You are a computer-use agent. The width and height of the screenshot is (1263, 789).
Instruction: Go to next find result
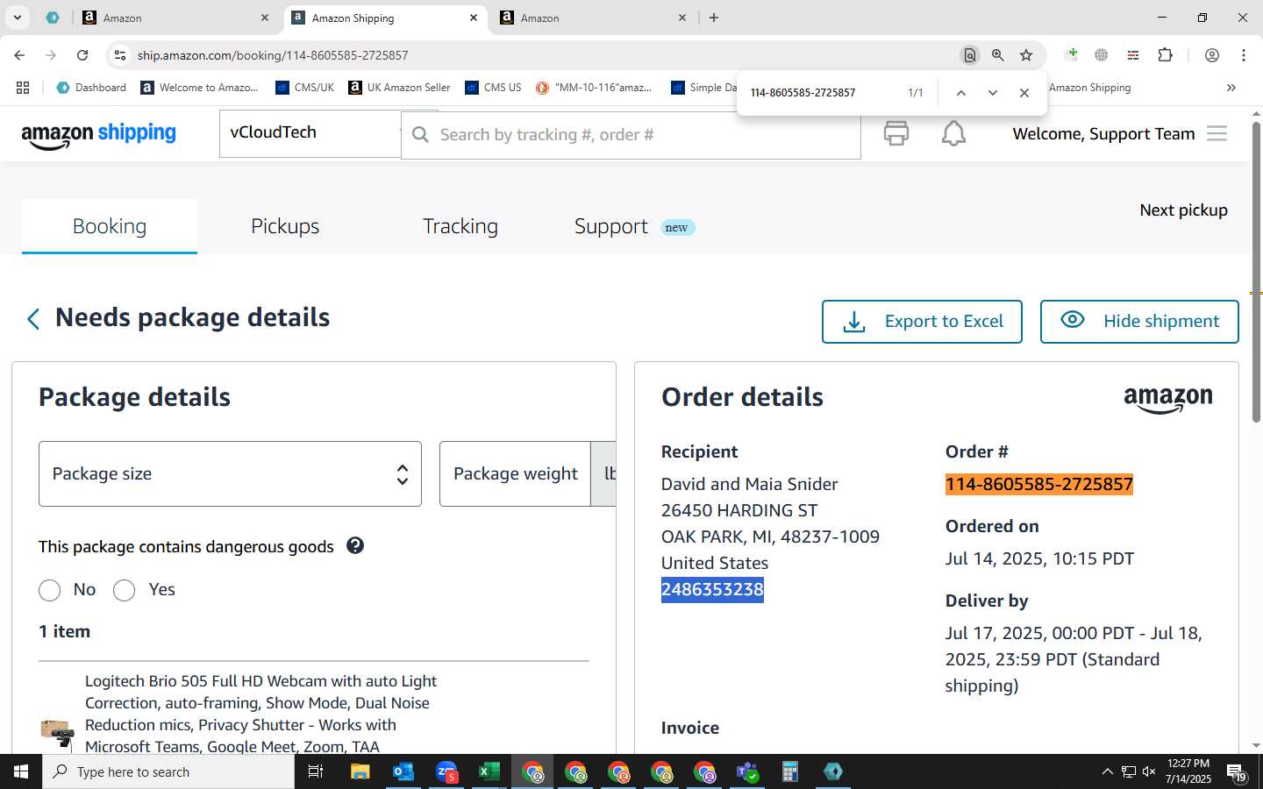coord(993,93)
